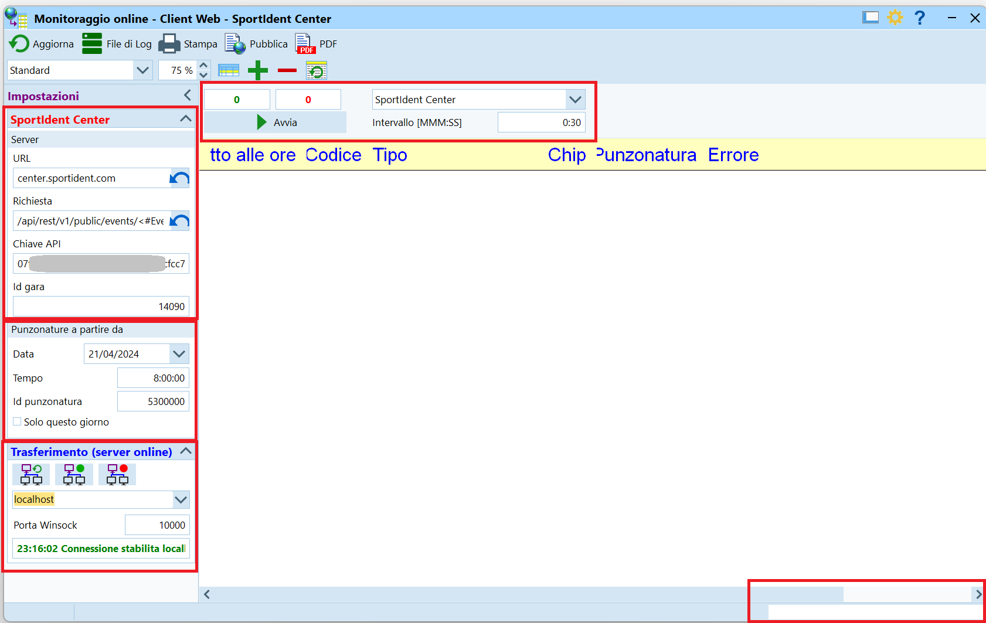The width and height of the screenshot is (986, 623).
Task: Click horizontal scrollbar left arrow
Action: (x=207, y=594)
